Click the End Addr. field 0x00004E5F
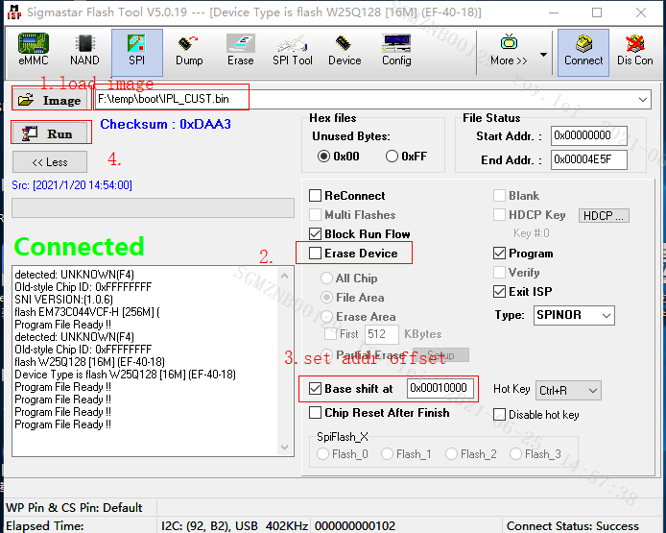666x533 pixels. [588, 159]
